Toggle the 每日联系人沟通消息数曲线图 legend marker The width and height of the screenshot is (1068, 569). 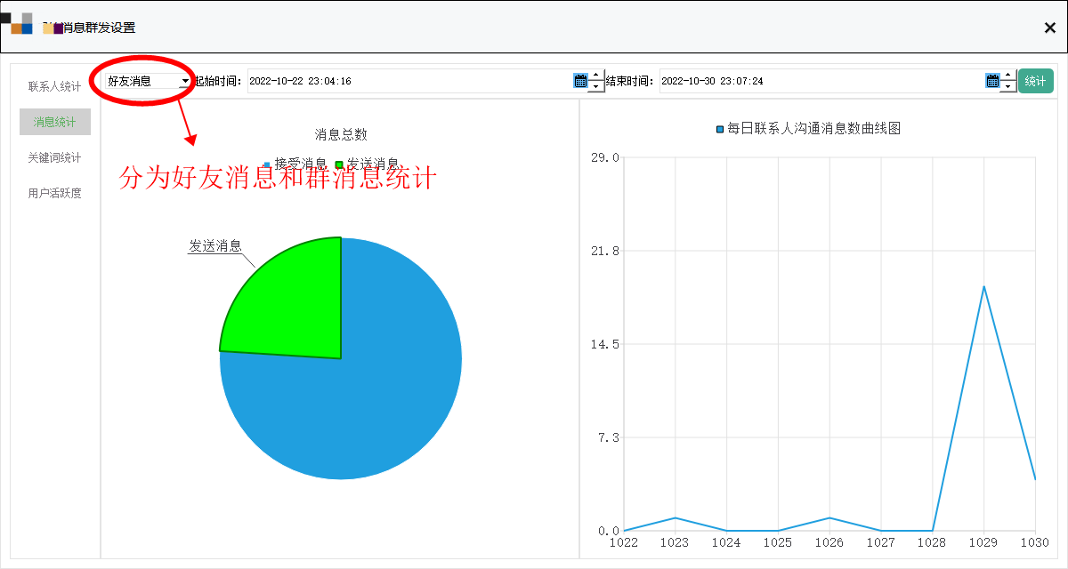point(720,130)
